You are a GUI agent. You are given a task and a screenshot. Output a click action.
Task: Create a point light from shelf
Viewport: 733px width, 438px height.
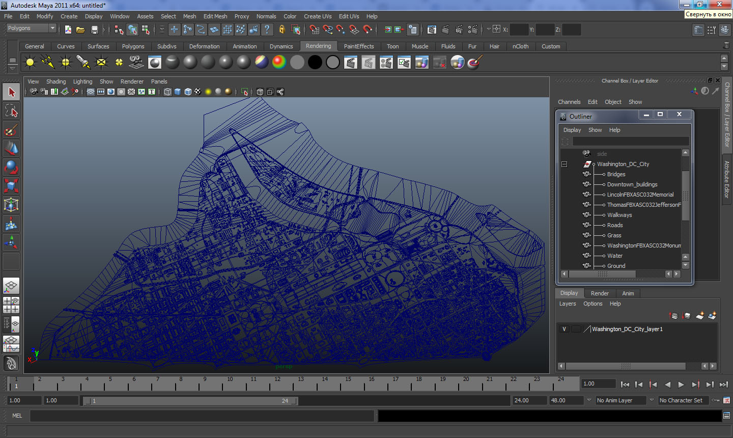tap(66, 63)
